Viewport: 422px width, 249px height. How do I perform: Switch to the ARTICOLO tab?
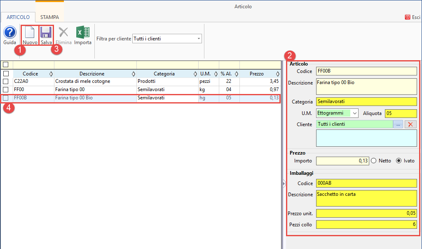pos(18,17)
